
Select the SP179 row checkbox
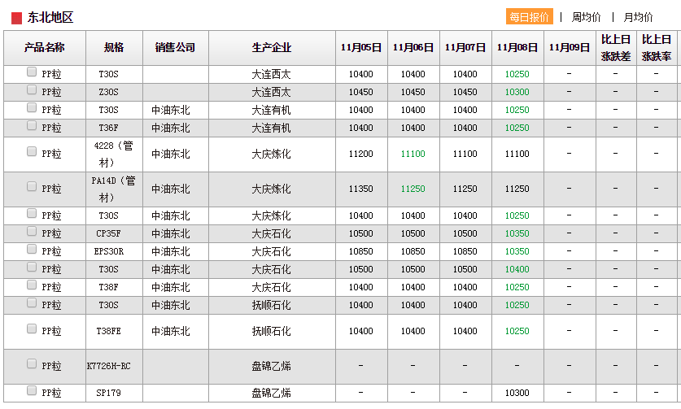[31, 390]
